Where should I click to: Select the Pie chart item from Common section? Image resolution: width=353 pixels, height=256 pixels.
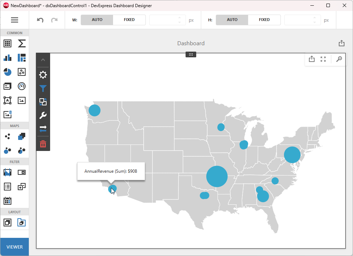click(x=7, y=72)
